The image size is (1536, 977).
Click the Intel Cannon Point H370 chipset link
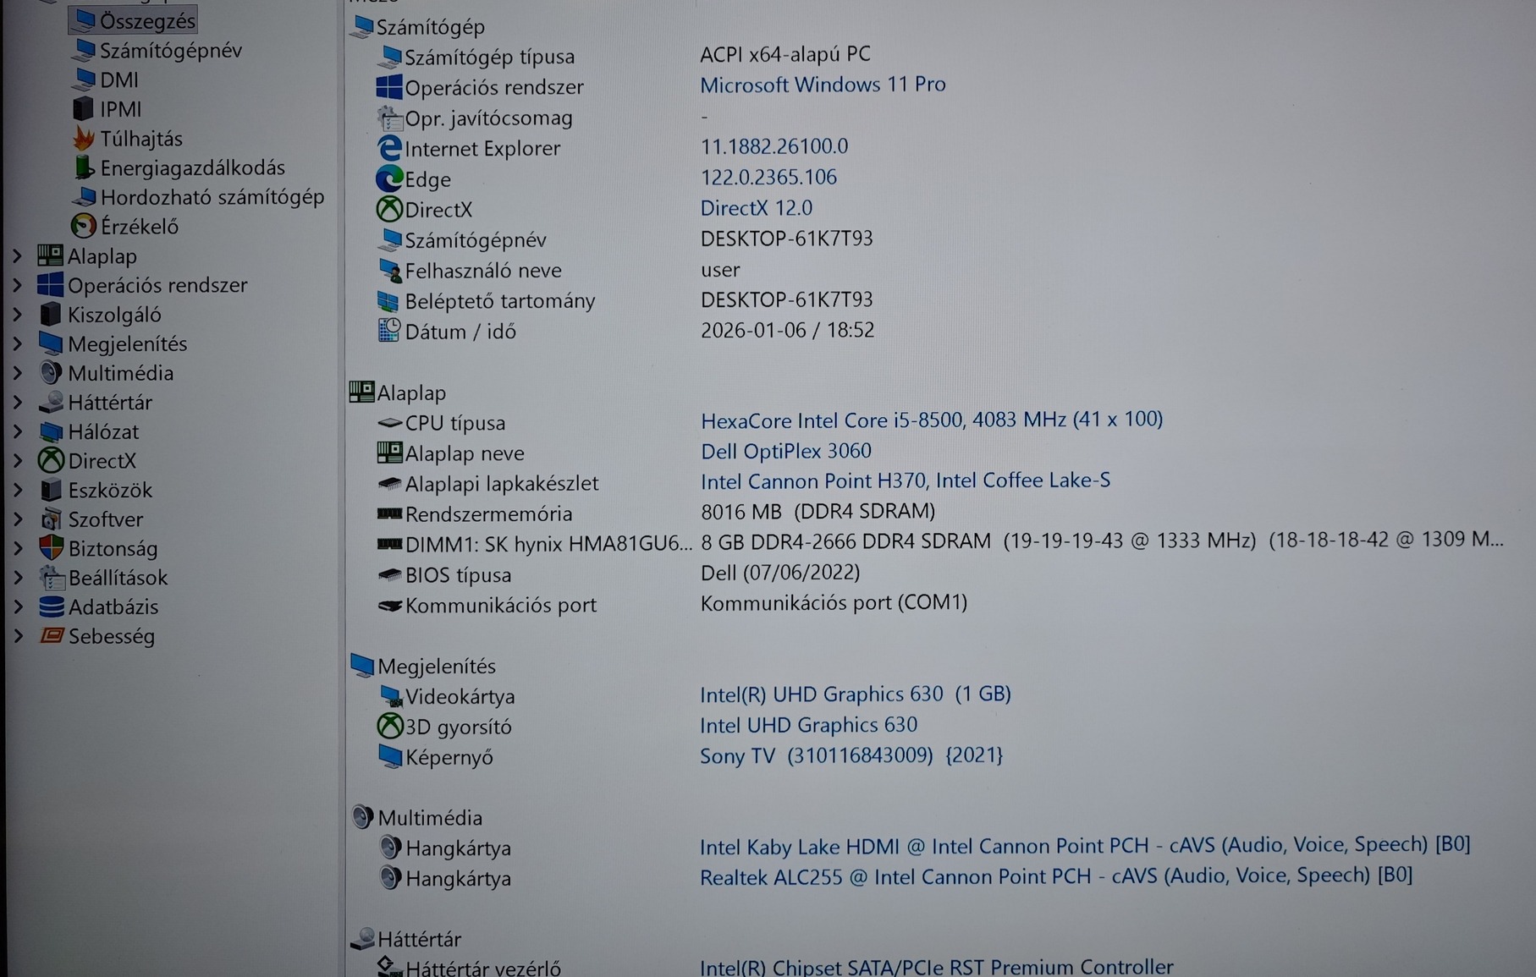[906, 480]
